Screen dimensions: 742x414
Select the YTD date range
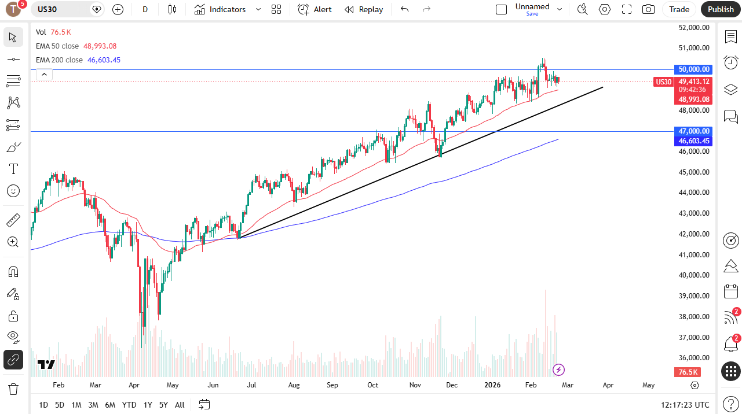point(129,405)
